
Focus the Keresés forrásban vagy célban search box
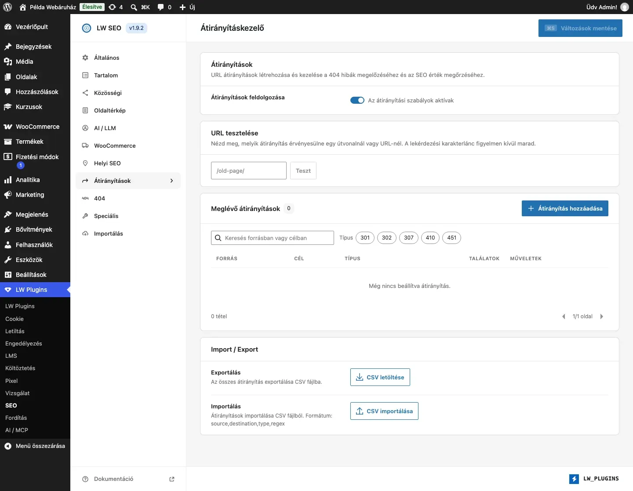[x=273, y=238]
